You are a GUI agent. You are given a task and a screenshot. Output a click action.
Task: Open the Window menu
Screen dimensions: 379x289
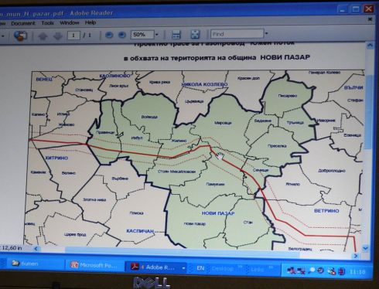coord(70,22)
